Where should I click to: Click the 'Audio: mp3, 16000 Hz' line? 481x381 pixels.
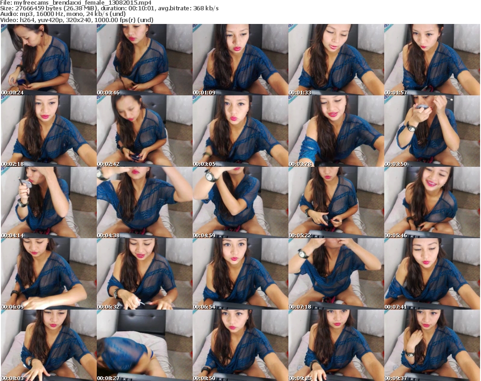(63, 14)
